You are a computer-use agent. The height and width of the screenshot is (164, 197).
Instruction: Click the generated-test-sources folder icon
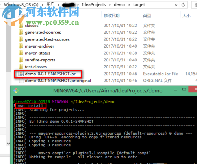coord(21,39)
